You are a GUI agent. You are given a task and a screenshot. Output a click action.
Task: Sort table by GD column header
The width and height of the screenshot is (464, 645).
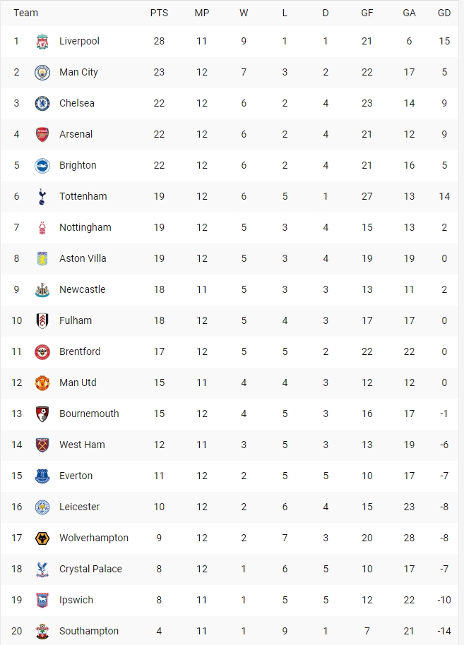point(444,13)
